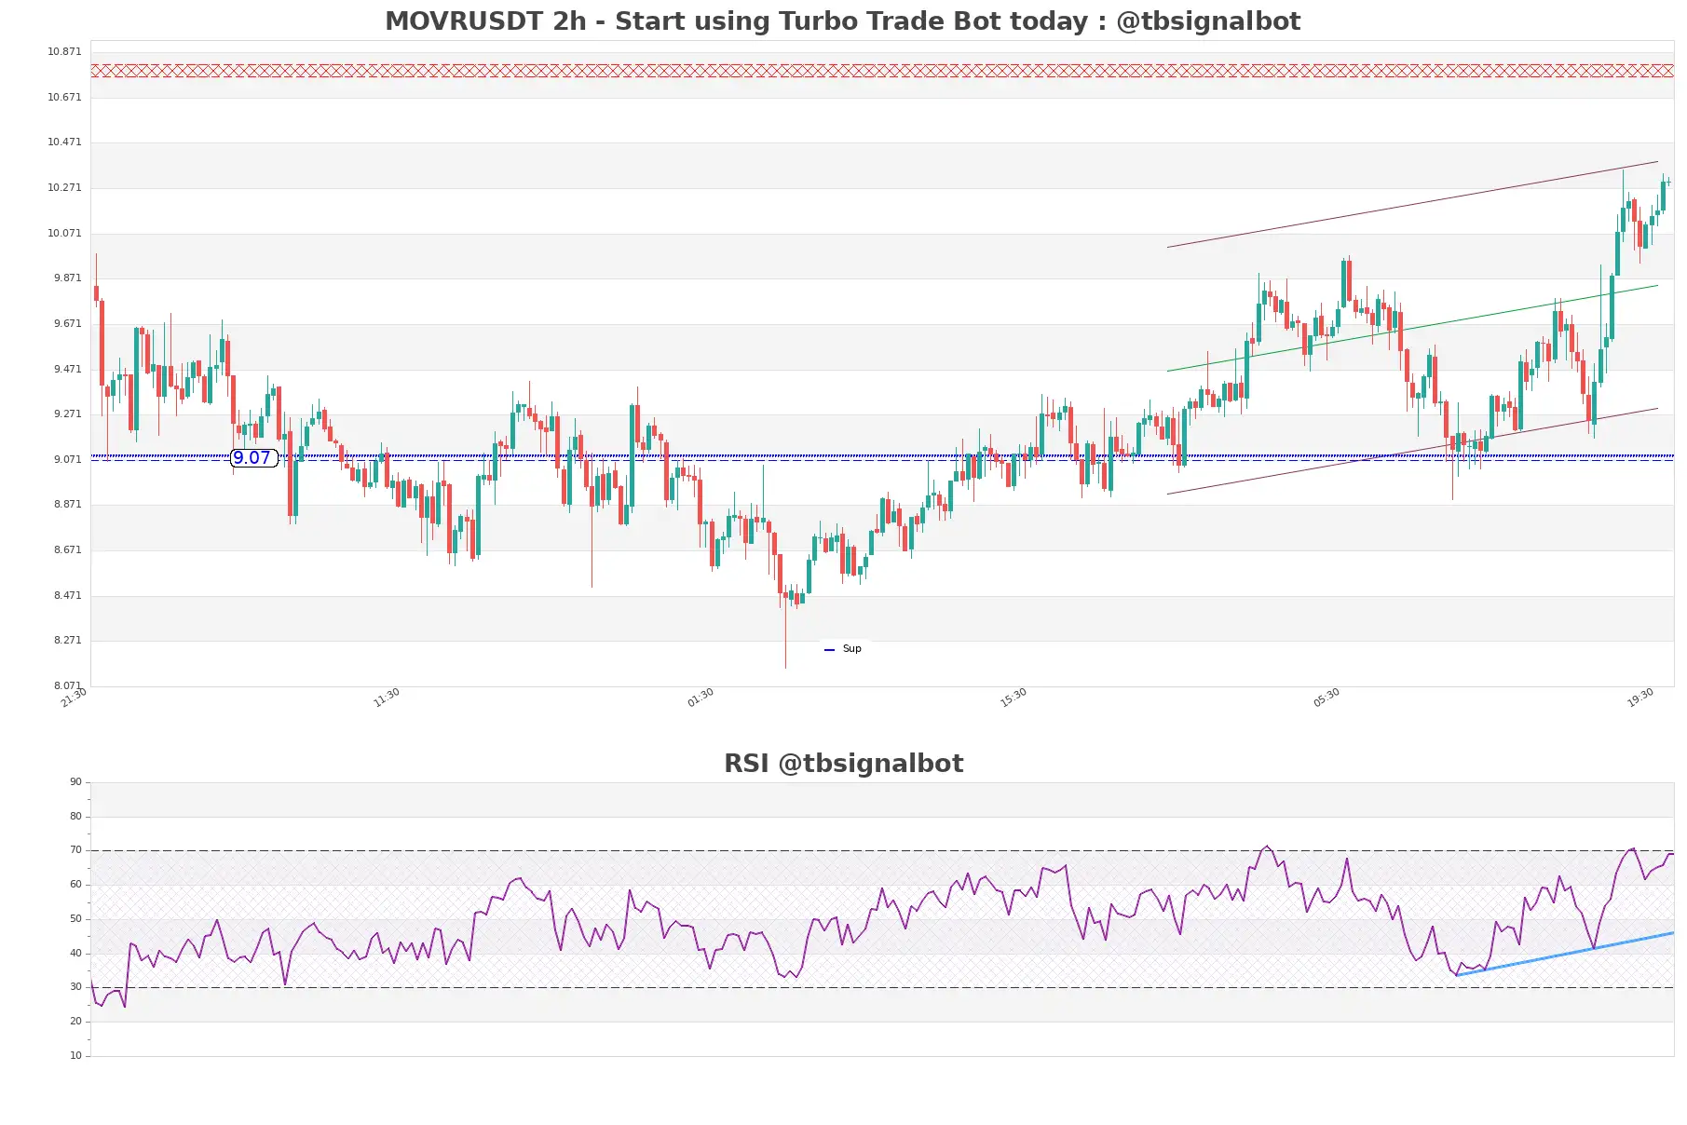Screen dimensions: 1687x1125
Task: Click the RSI 80 axis label
Action: pyautogui.click(x=75, y=816)
